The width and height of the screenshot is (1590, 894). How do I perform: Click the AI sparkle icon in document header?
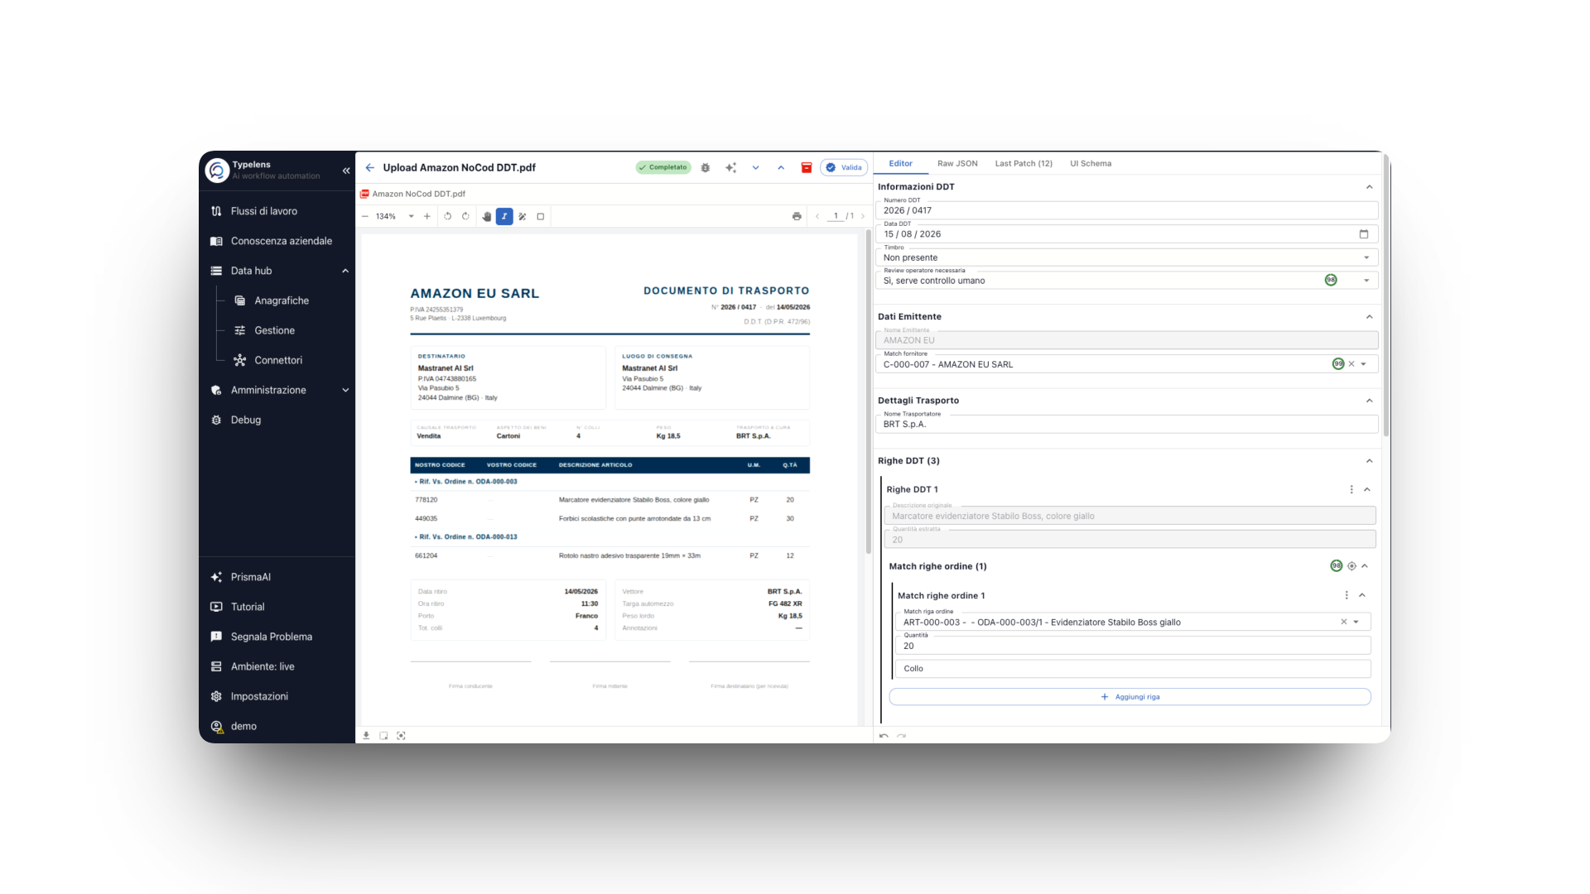coord(730,167)
